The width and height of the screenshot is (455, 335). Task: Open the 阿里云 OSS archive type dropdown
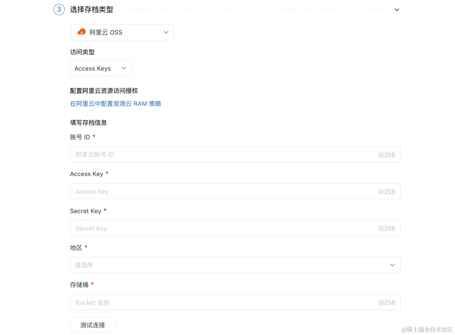[x=122, y=32]
